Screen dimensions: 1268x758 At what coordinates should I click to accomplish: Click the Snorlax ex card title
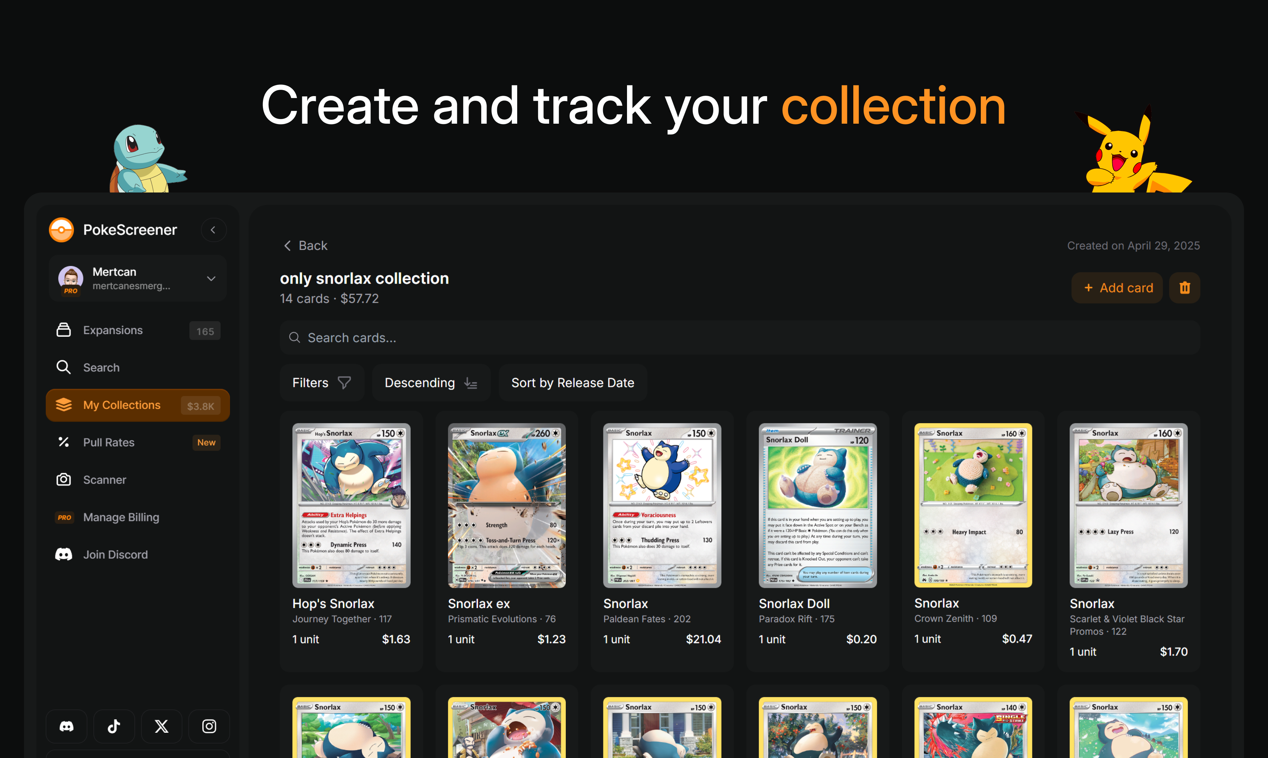[479, 604]
